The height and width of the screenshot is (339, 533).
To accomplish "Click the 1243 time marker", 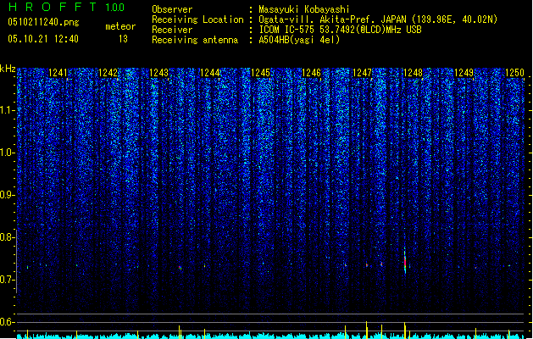I will (x=159, y=73).
